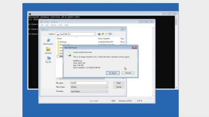Click Try Again in Item Not Found dialog

coord(113,73)
